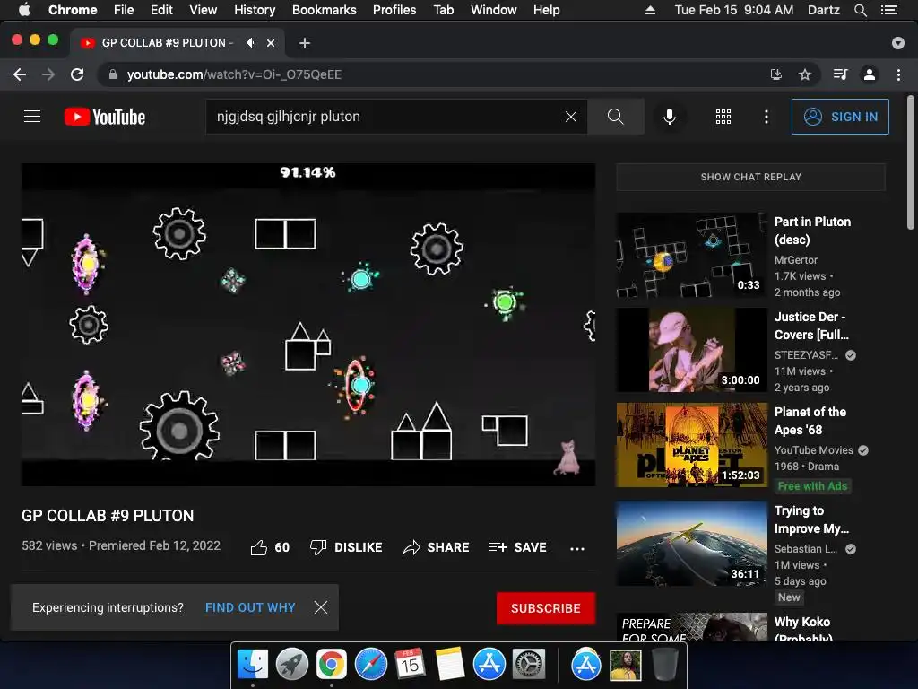Go back with the browser back arrow
Image resolution: width=918 pixels, height=689 pixels.
coord(20,74)
